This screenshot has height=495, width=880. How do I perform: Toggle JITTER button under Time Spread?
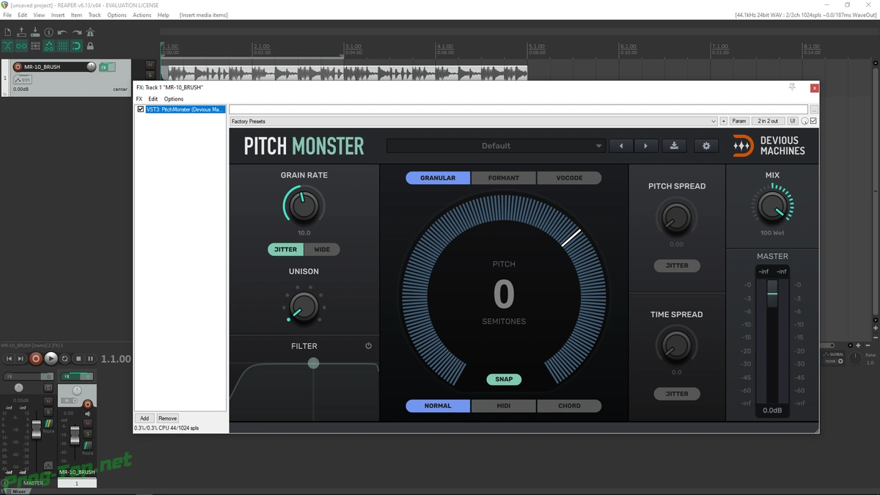click(x=677, y=394)
